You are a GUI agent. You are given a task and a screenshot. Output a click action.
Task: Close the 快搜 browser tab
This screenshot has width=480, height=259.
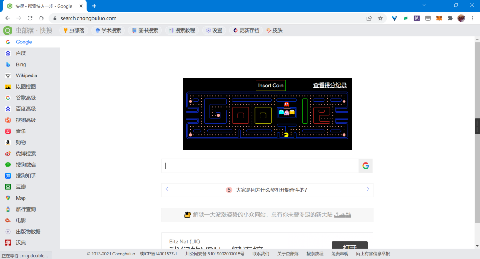tap(81, 6)
